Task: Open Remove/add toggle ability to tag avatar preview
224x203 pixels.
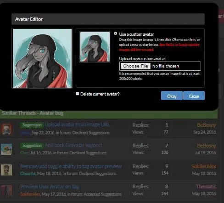Action: pyautogui.click(x=71, y=166)
